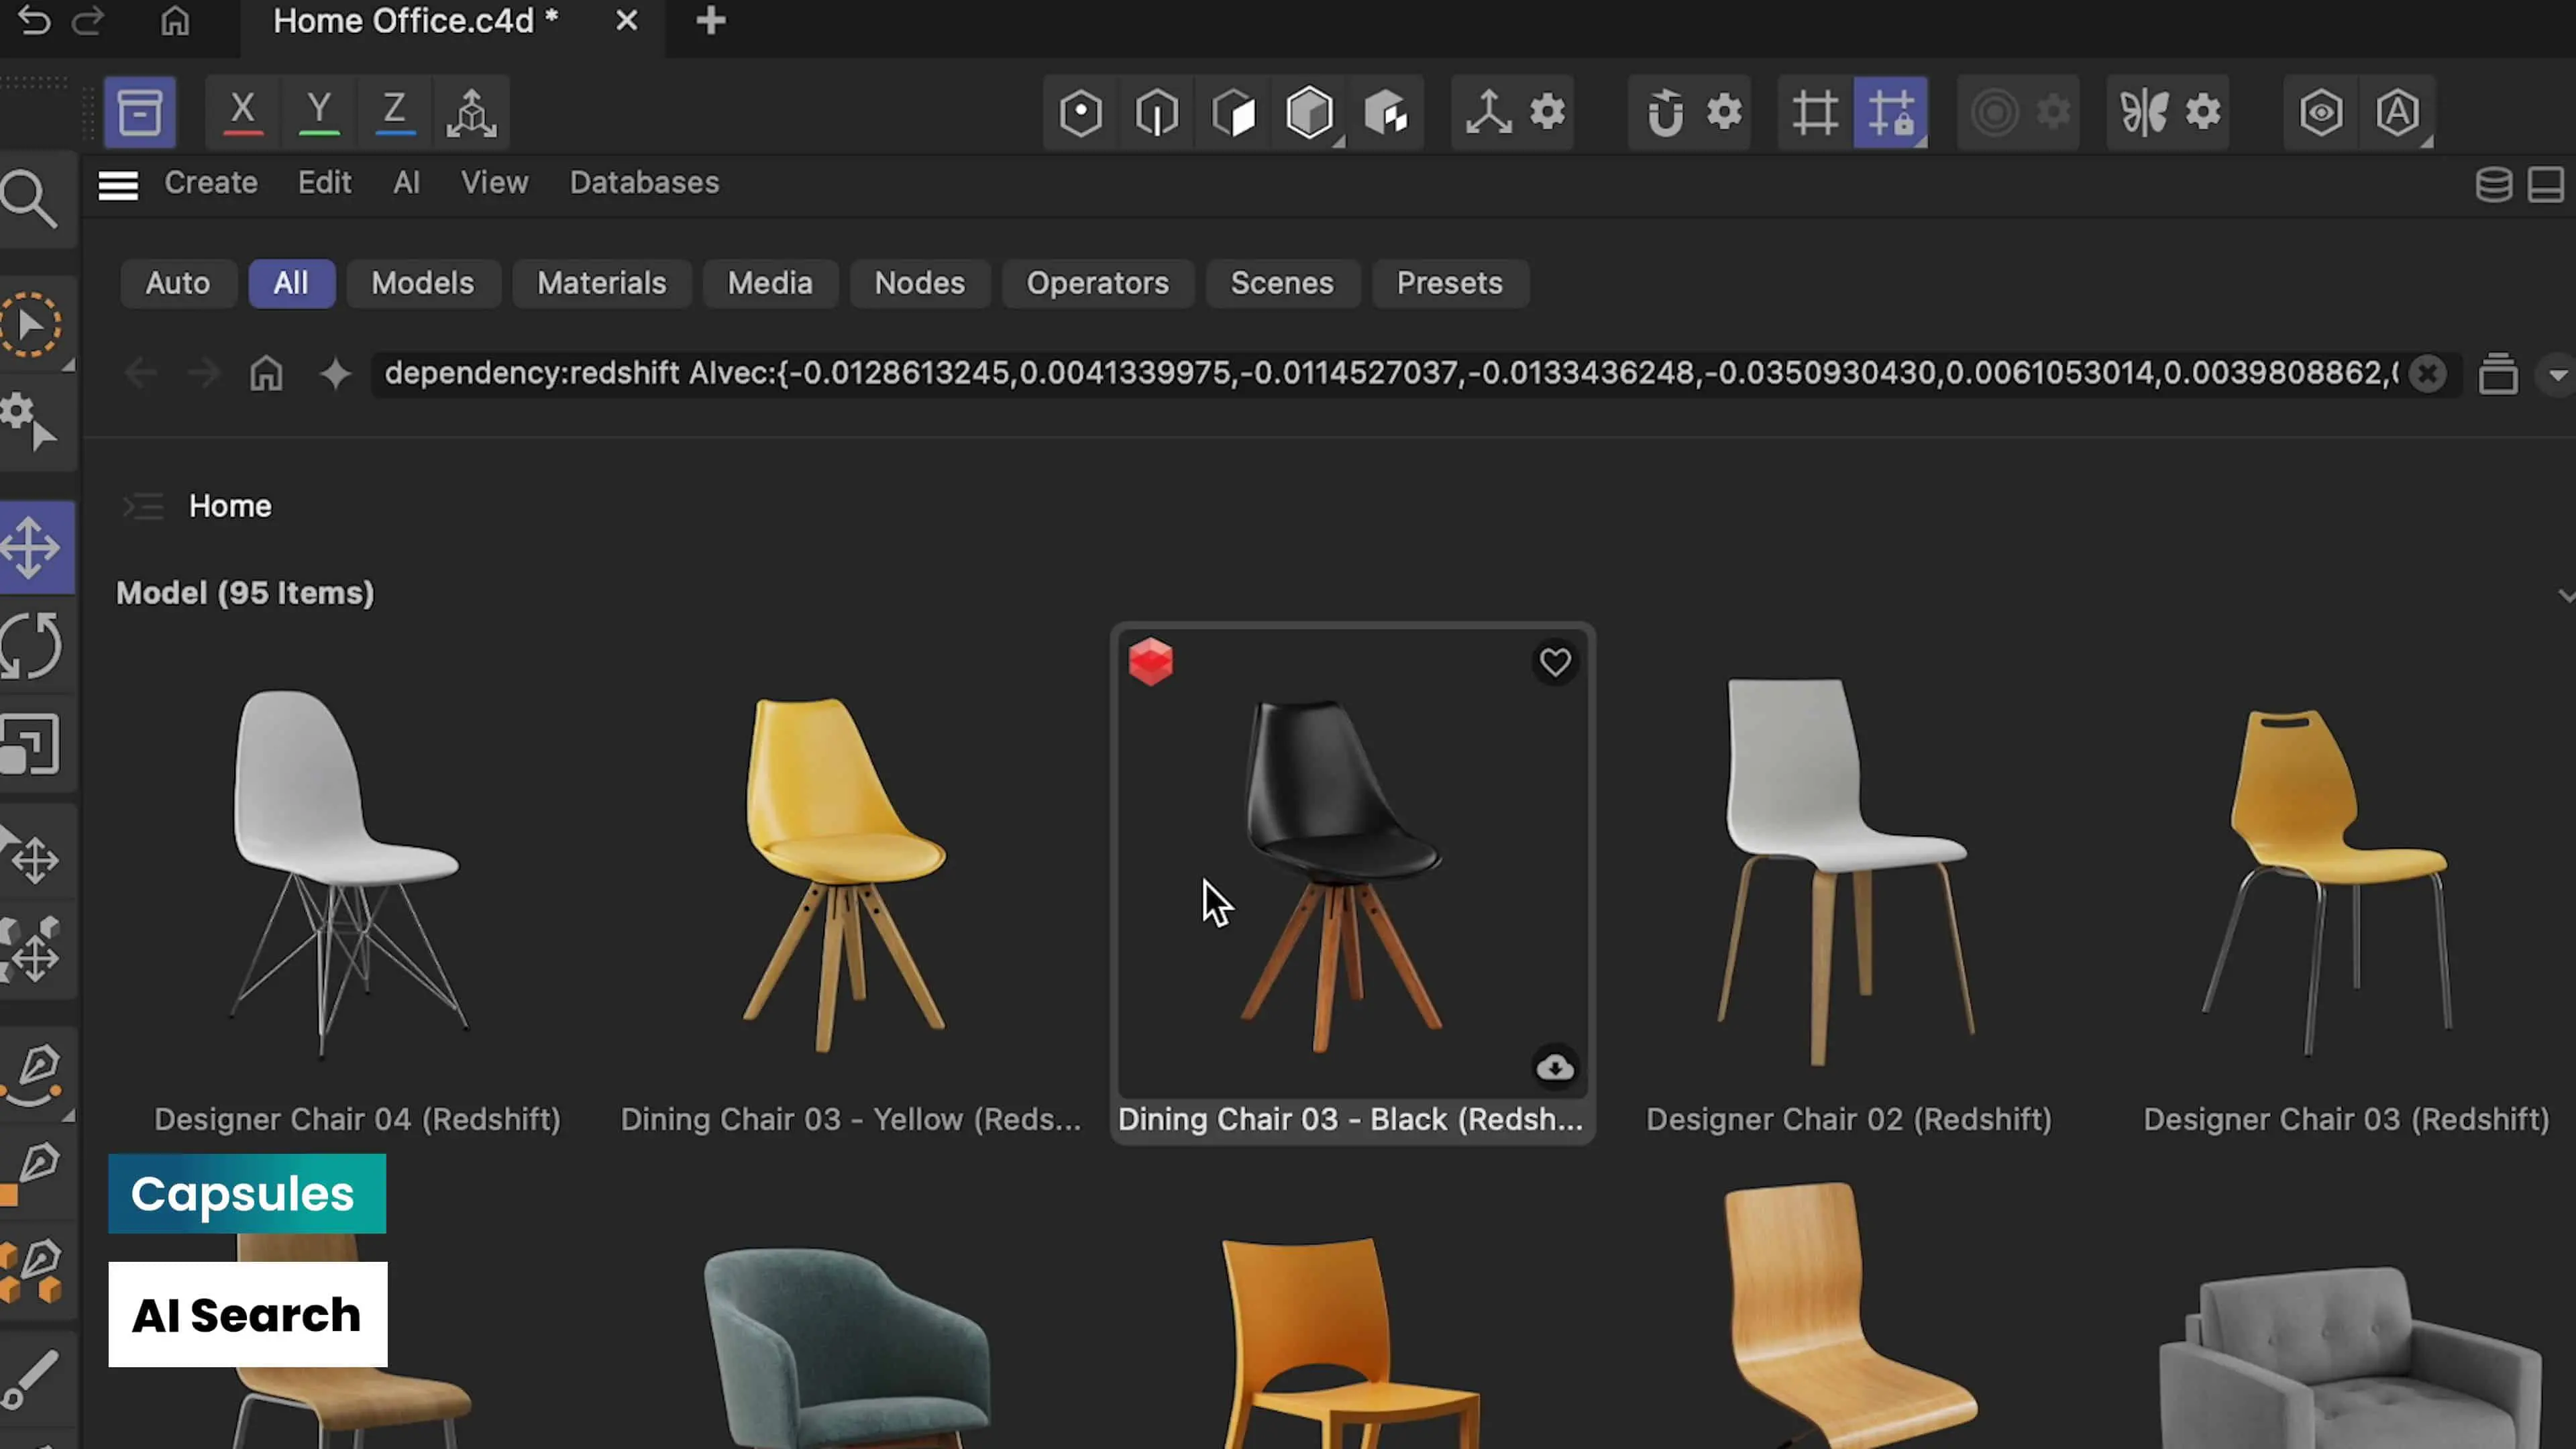This screenshot has width=2576, height=1449.
Task: Click the Asset Browser icon in the toolbar
Action: (140, 112)
